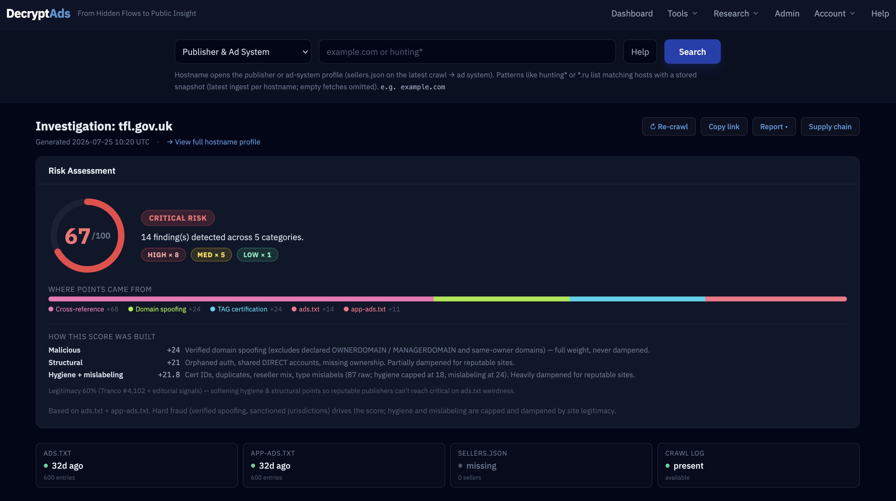Open the SELLERS.JSON missing status card
Viewport: 896px width, 501px height.
click(551, 465)
